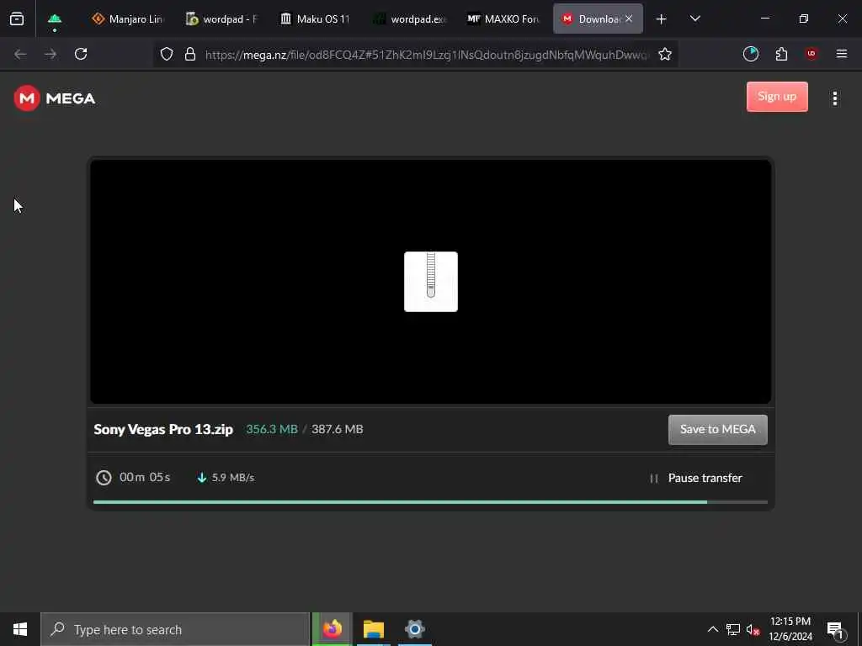
Task: Open the blue circular extension icon
Action: (750, 54)
